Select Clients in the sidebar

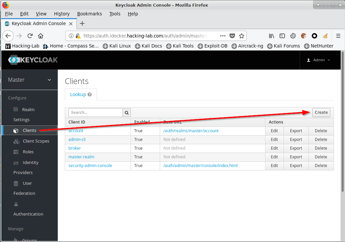(x=30, y=130)
